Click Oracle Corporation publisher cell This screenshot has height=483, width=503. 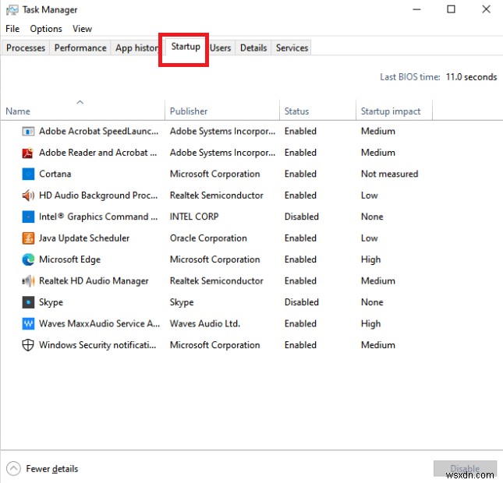click(x=208, y=238)
